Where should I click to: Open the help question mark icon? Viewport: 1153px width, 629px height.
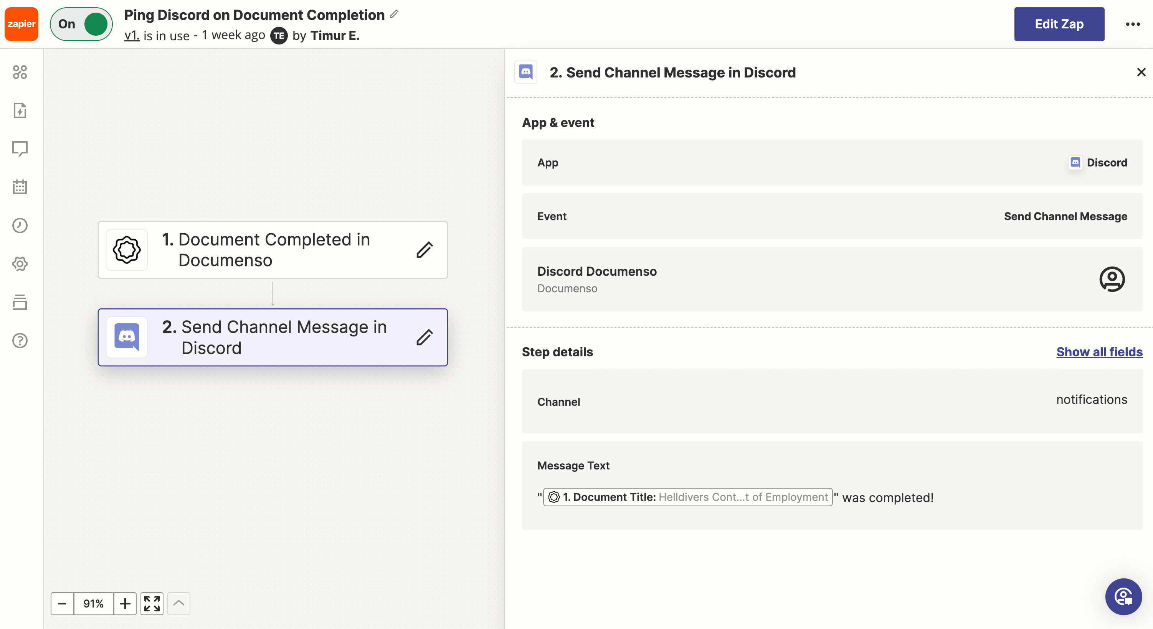click(20, 341)
